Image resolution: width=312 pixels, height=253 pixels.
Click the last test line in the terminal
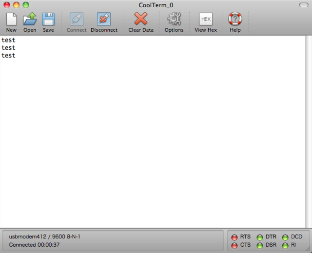[8, 56]
